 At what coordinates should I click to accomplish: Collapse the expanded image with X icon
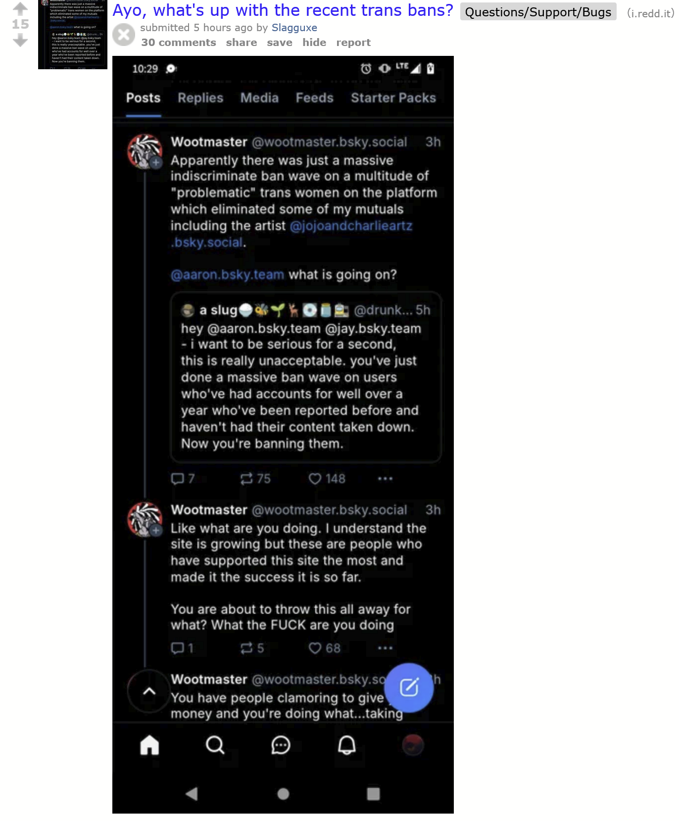tap(124, 35)
